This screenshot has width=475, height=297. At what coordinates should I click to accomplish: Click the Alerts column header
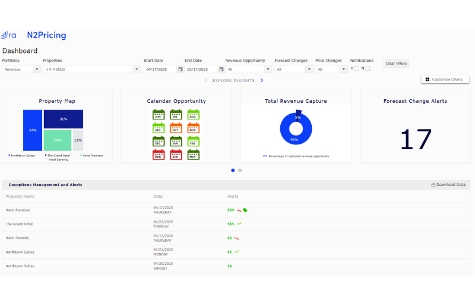233,197
